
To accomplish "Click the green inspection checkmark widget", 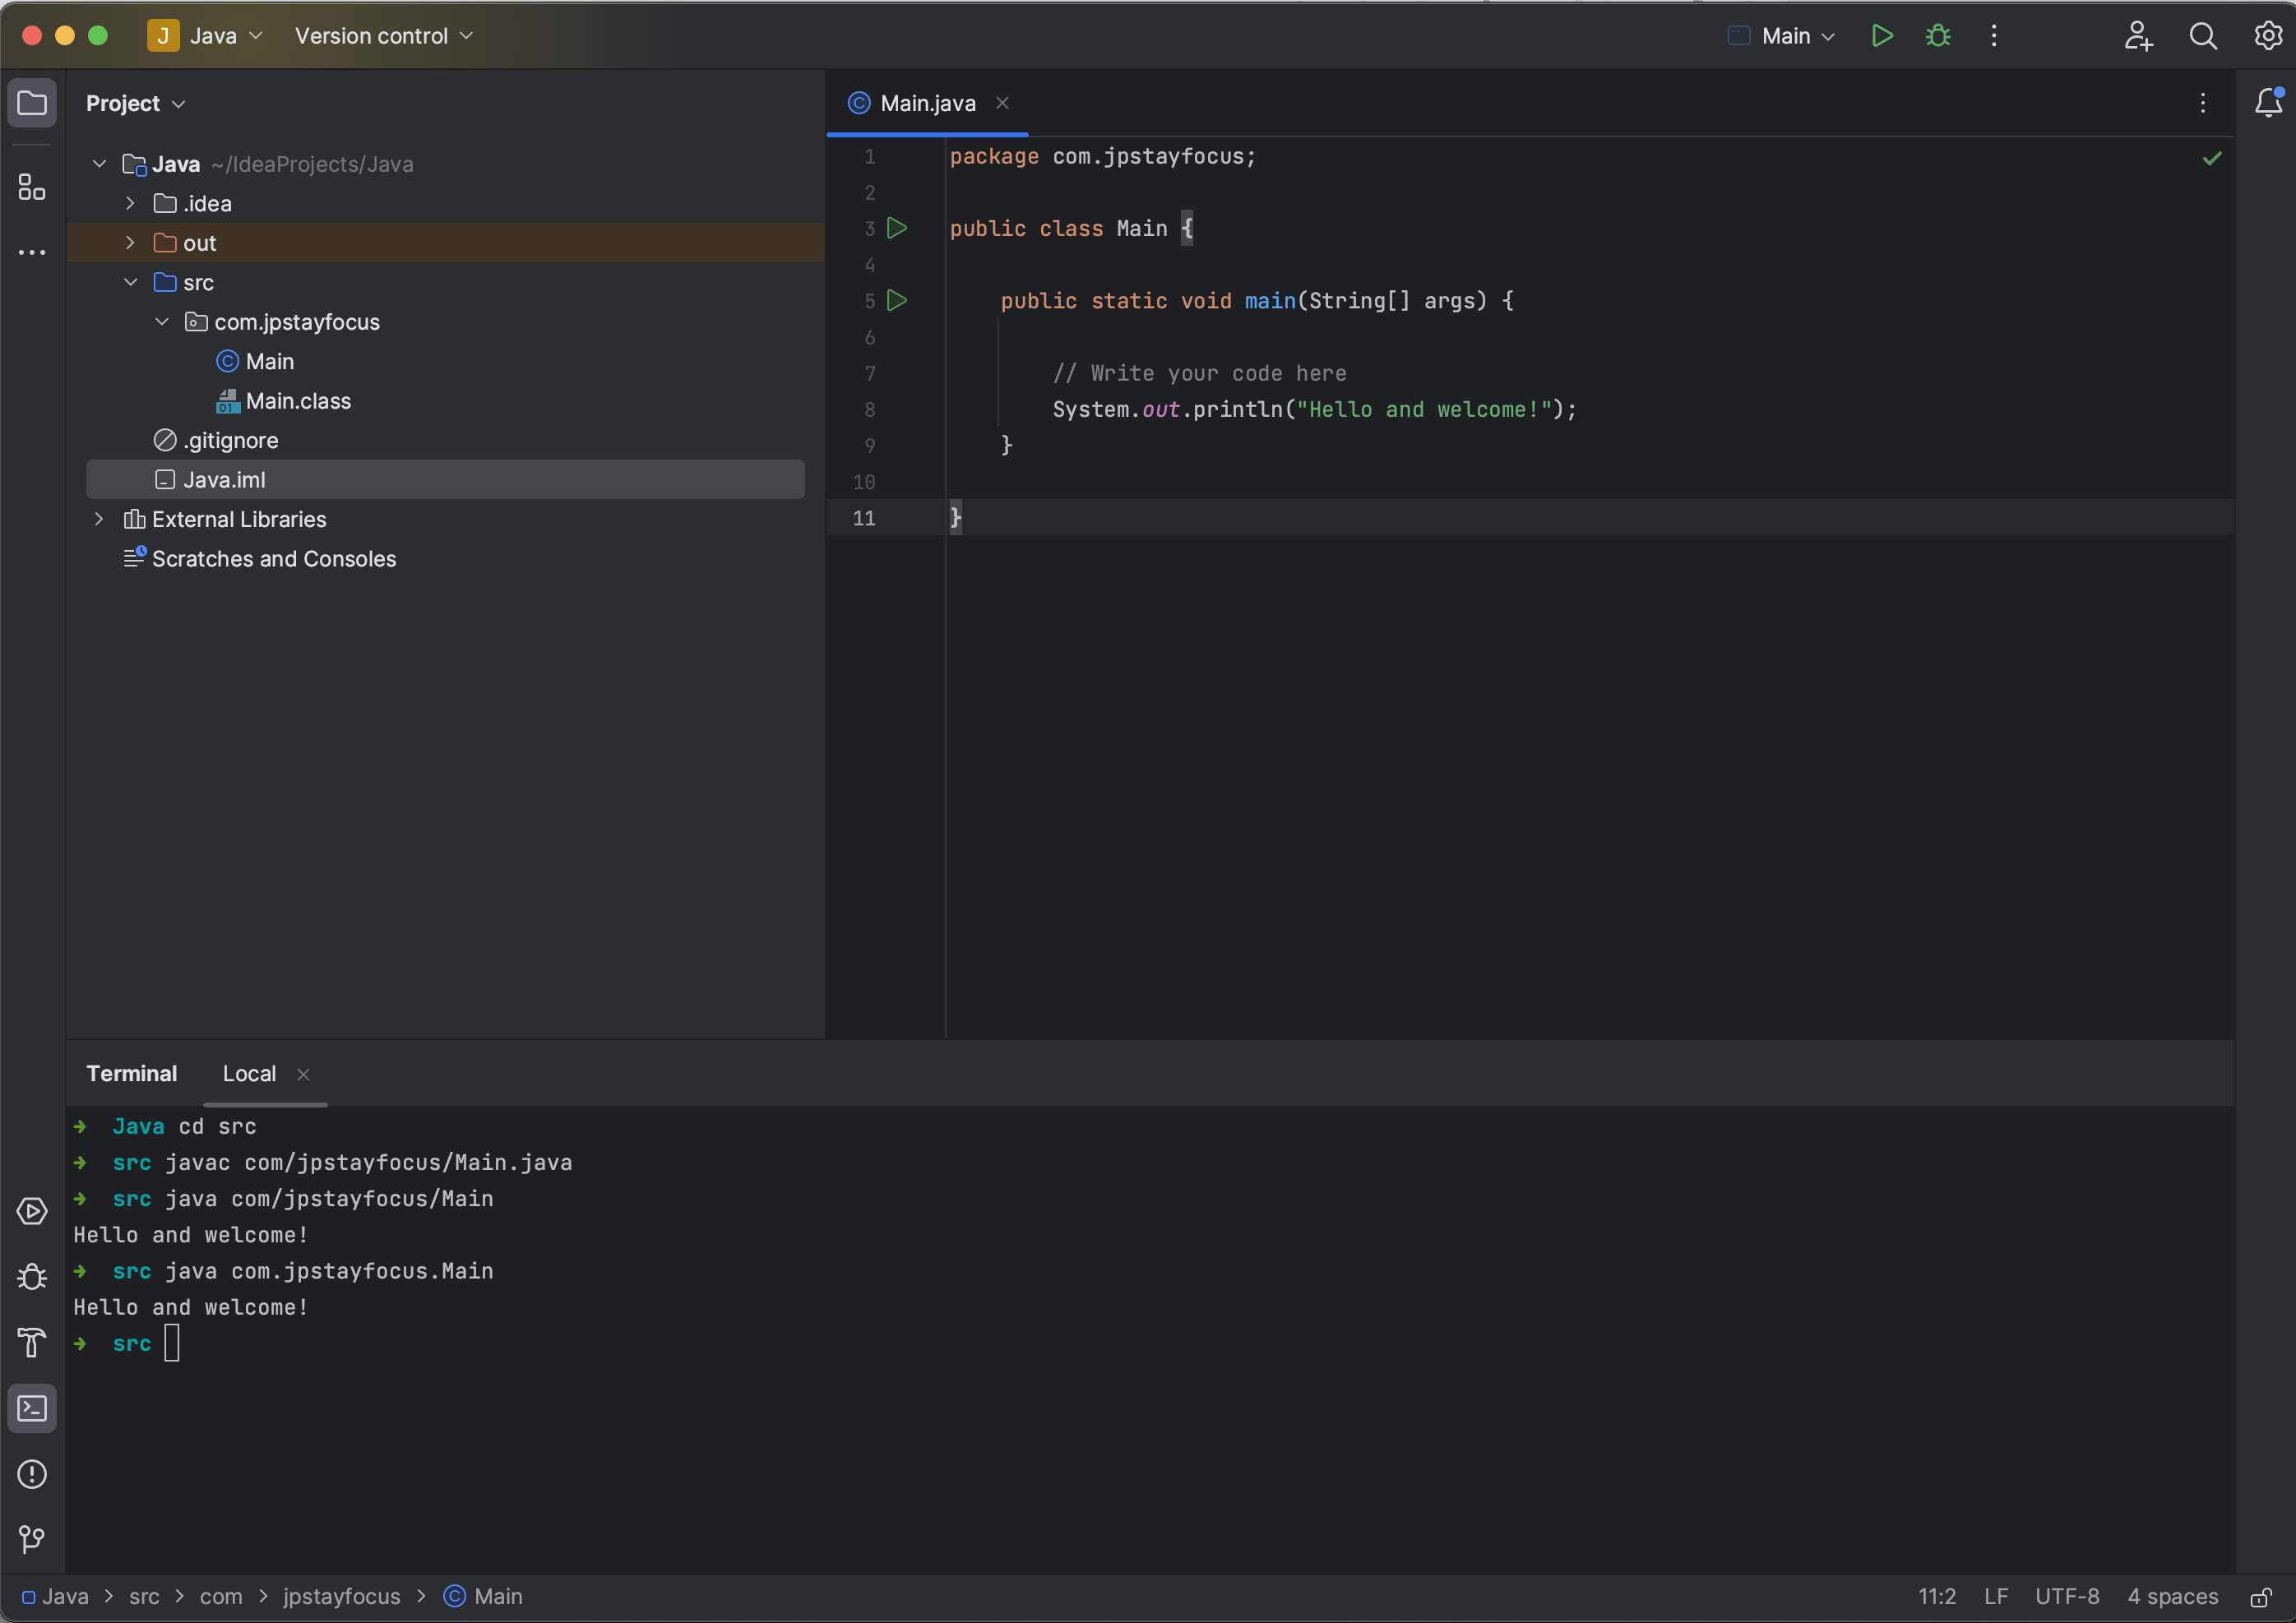I will 2212,158.
